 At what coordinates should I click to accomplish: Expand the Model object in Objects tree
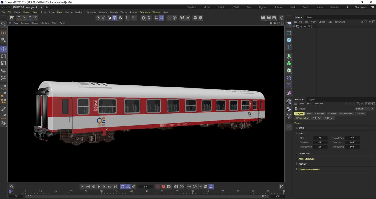[294, 26]
